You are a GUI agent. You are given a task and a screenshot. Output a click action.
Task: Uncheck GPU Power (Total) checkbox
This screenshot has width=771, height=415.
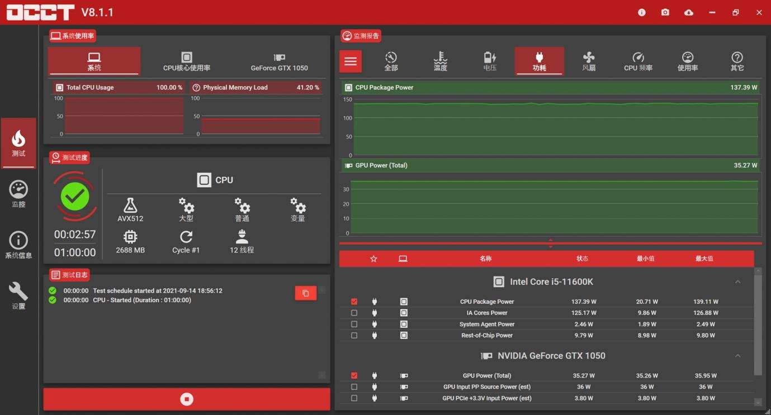coord(354,375)
